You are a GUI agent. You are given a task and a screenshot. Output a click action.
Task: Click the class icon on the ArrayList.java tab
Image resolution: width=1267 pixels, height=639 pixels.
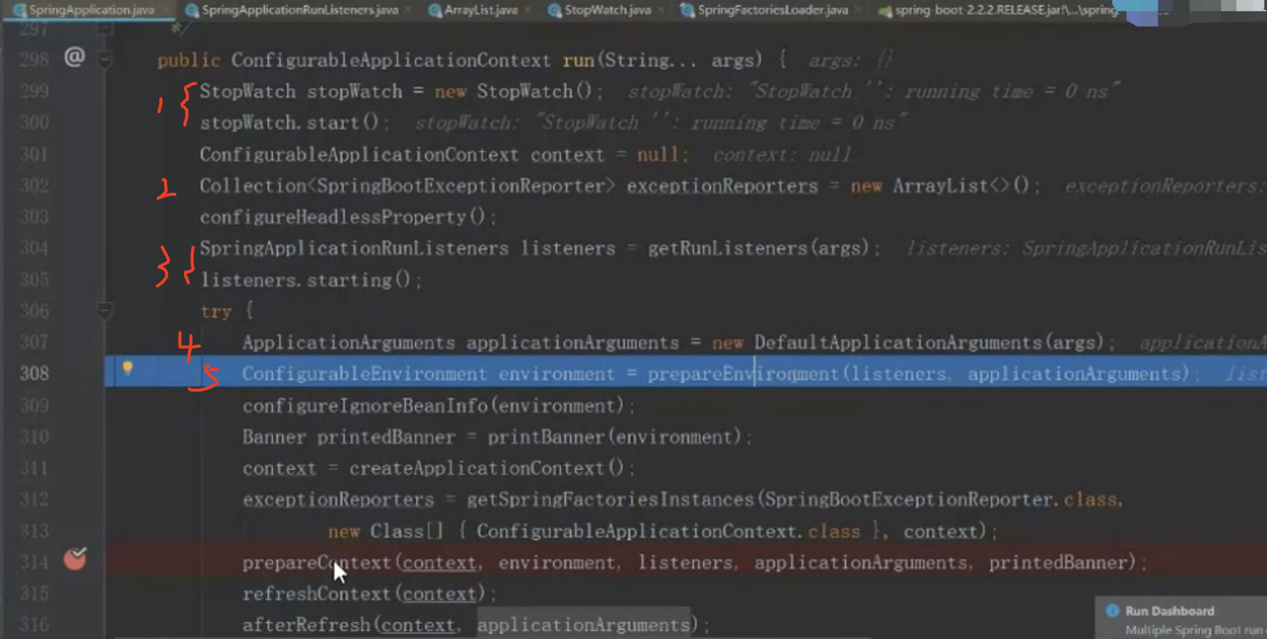tap(435, 10)
